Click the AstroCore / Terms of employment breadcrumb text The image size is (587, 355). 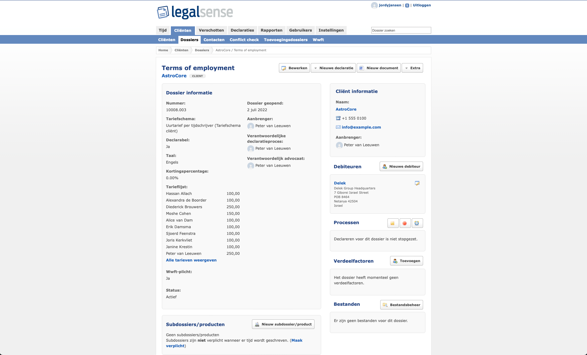pos(241,50)
